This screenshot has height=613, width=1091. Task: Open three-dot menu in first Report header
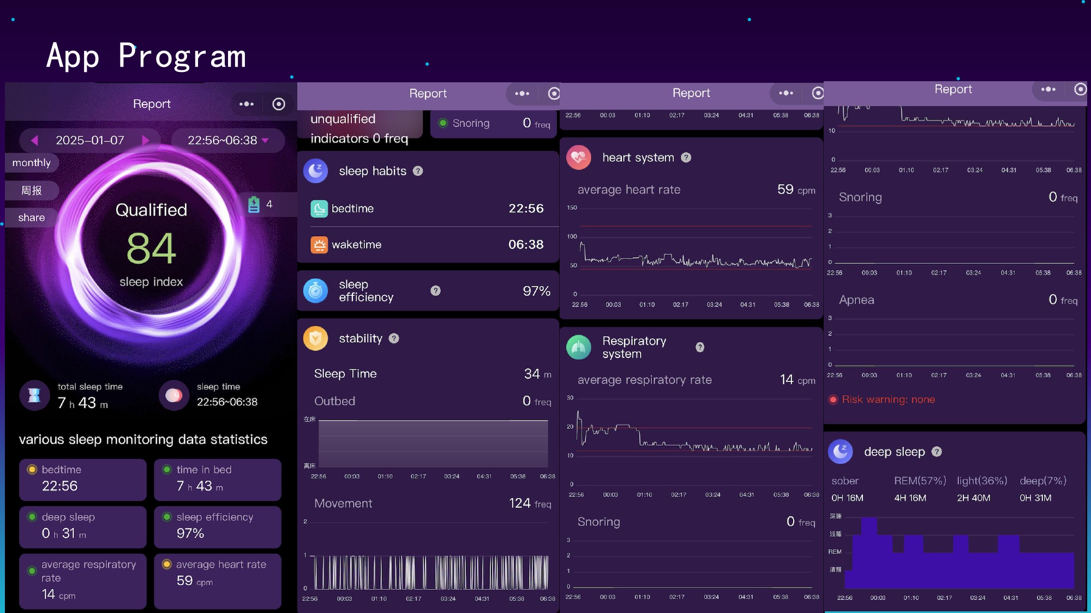pyautogui.click(x=247, y=104)
